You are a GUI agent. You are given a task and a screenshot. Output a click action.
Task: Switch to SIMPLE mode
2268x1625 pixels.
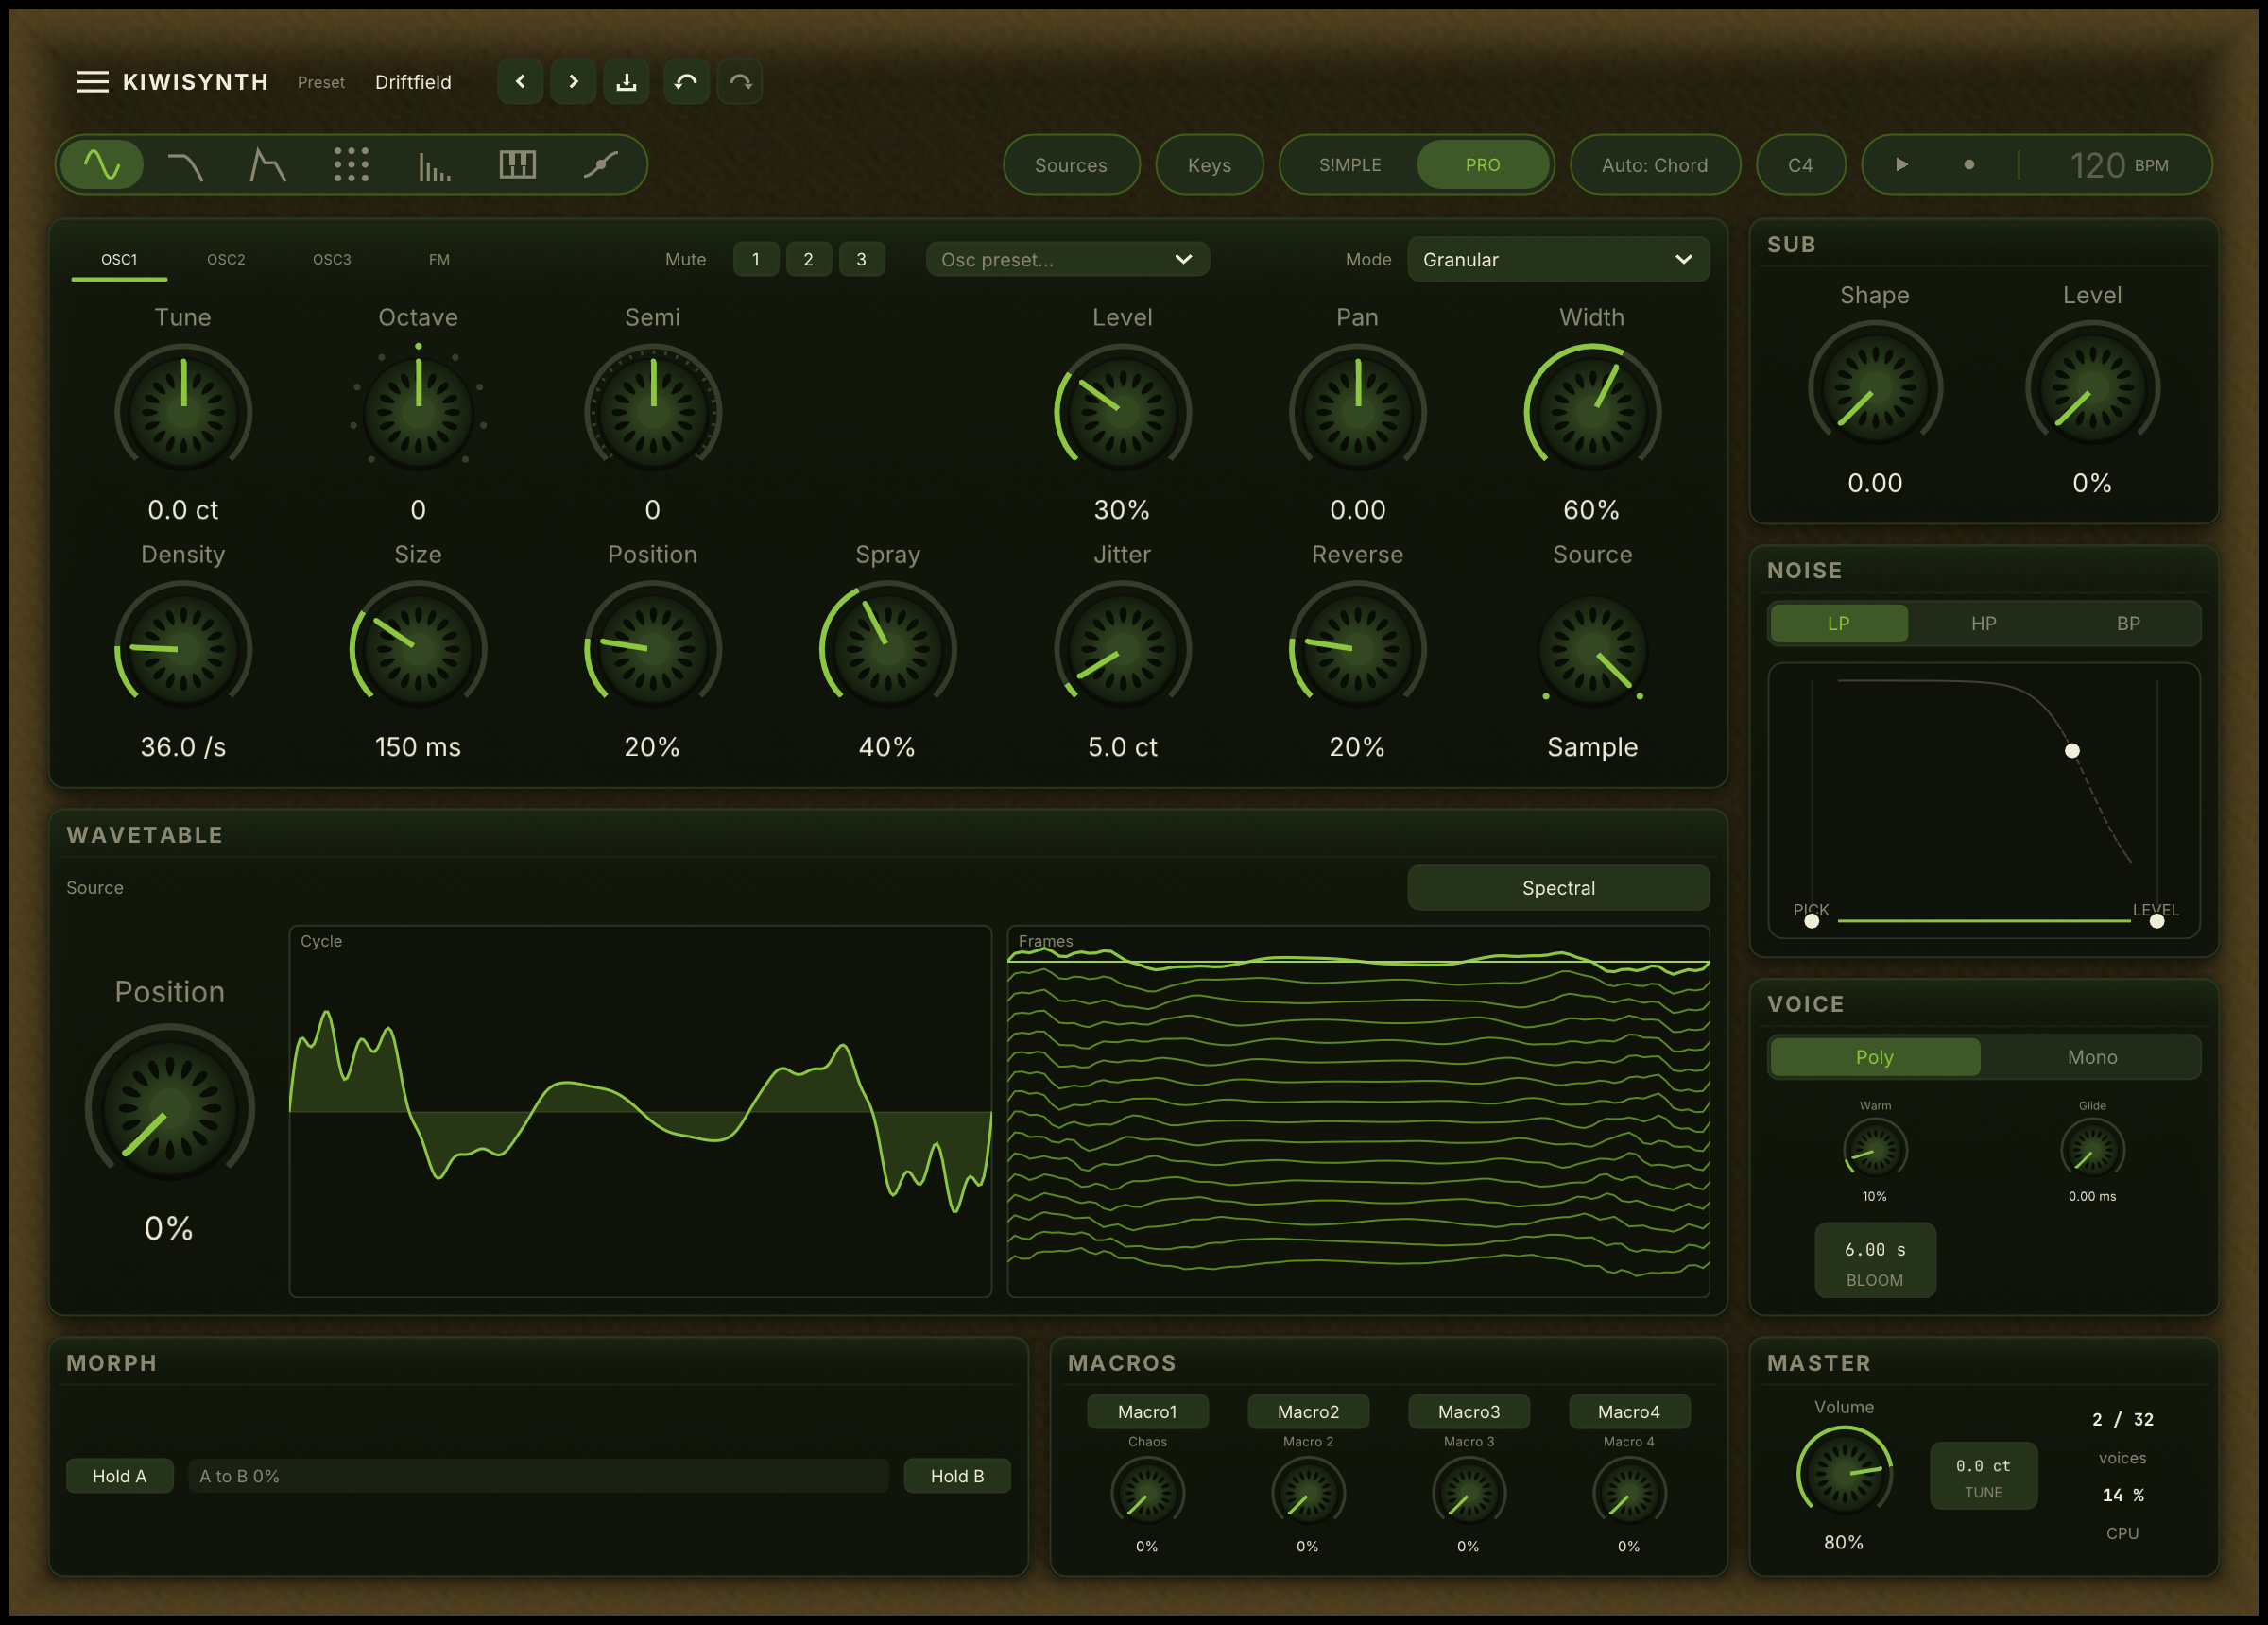[1350, 165]
